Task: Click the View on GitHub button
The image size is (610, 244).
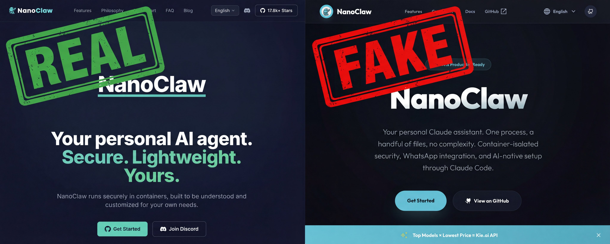Action: (x=487, y=201)
